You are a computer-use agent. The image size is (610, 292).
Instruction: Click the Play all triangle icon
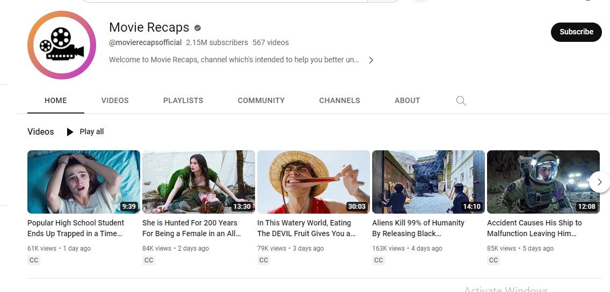[x=70, y=132]
